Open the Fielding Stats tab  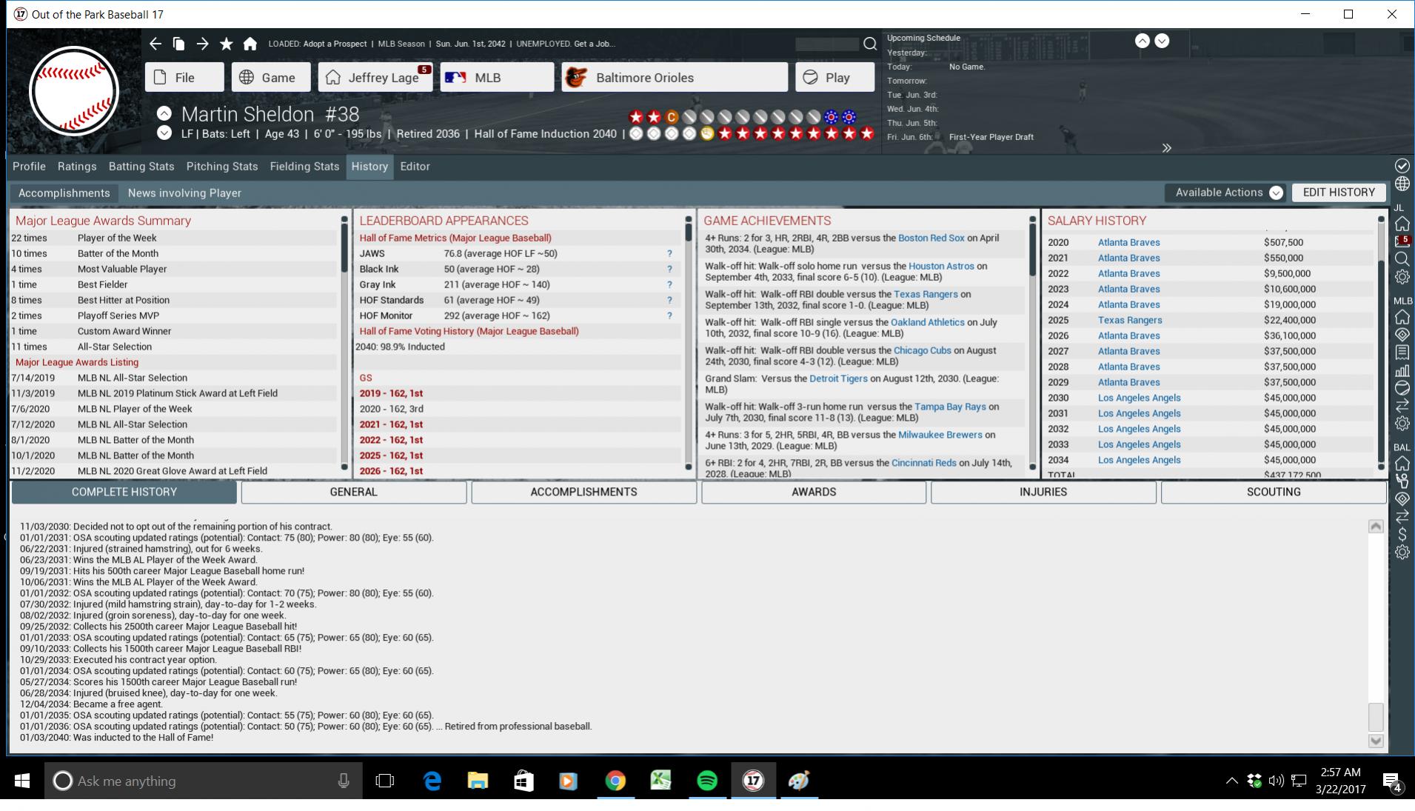[304, 167]
